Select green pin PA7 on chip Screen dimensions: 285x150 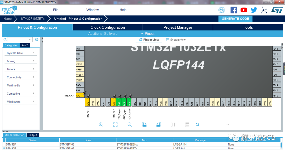[x=119, y=102]
